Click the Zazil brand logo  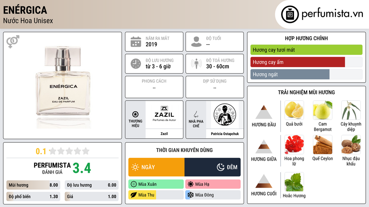point(164,115)
